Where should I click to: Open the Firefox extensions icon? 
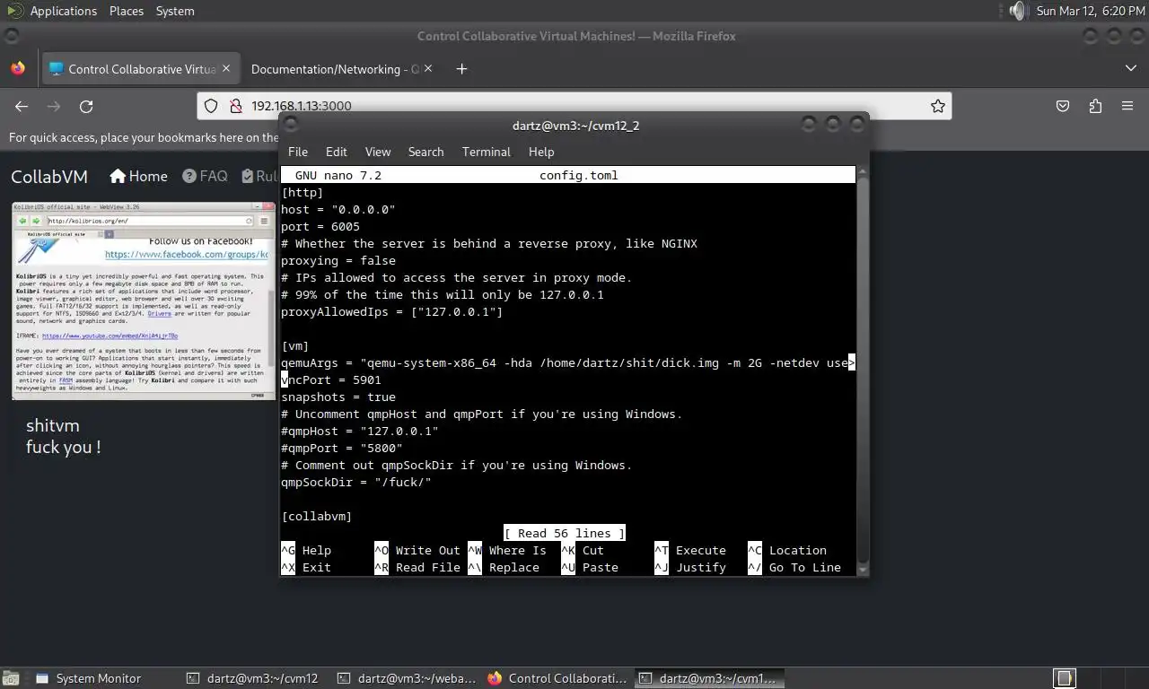click(x=1095, y=106)
